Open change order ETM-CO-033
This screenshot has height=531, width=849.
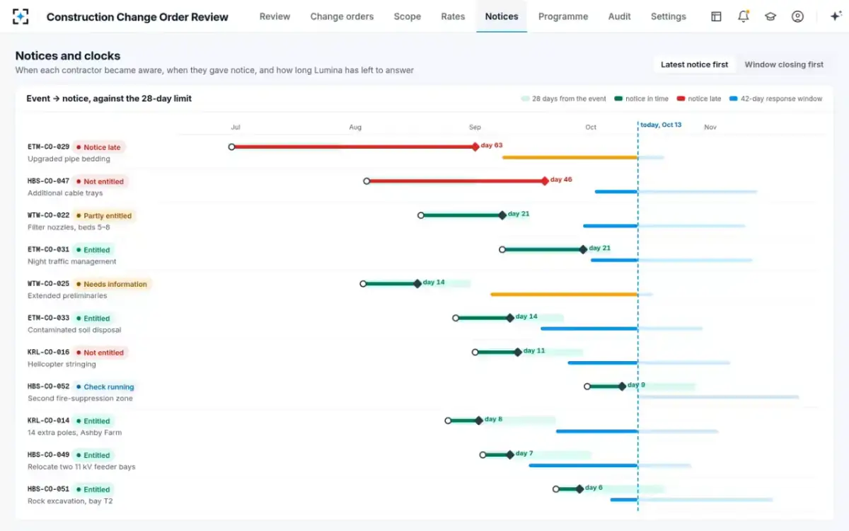pos(48,318)
